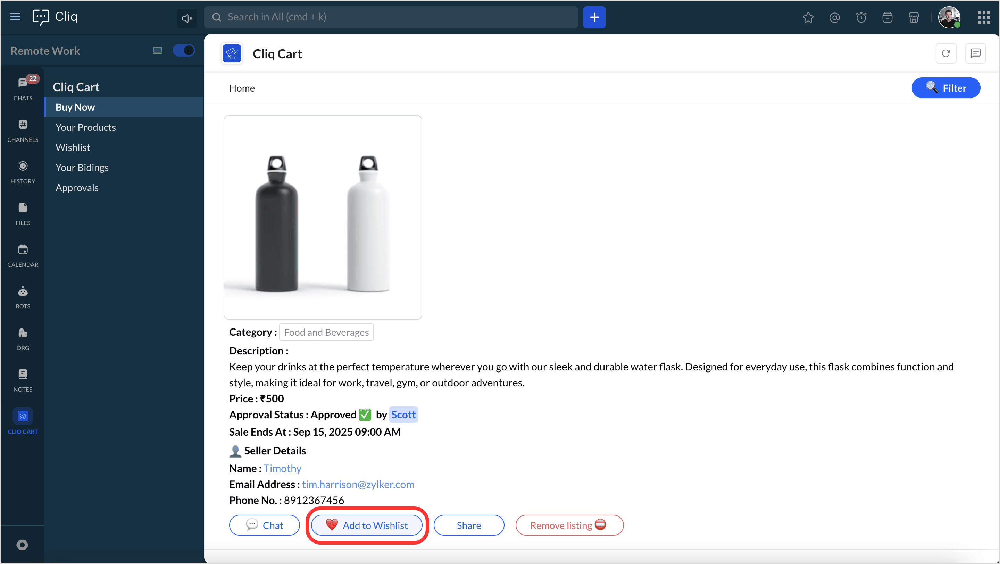
Task: Toggle the Remote Work switch
Action: 184,50
